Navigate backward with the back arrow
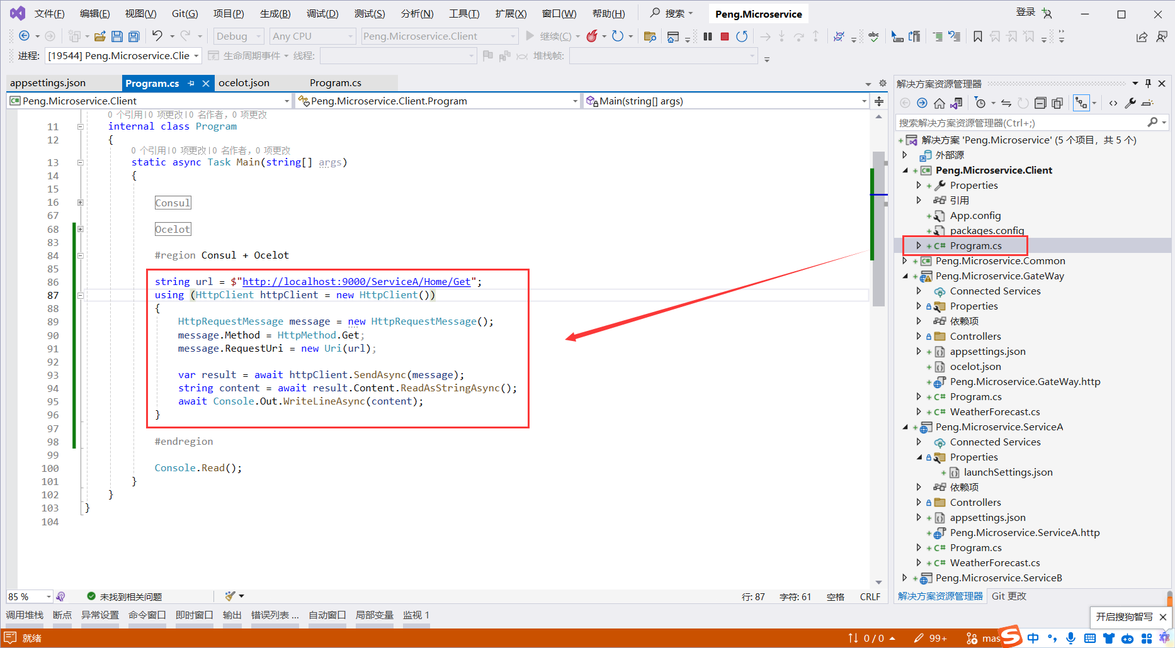 25,36
